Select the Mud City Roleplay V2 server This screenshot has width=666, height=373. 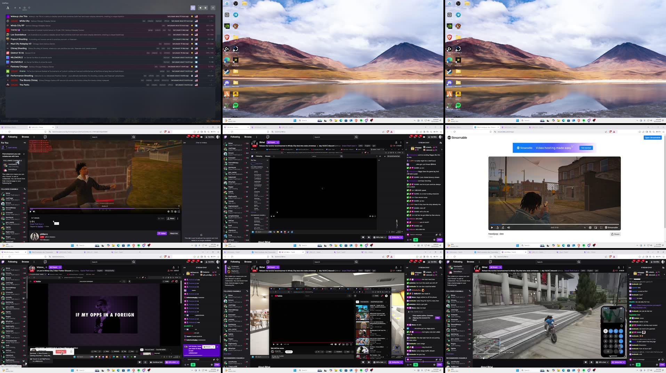pos(110,44)
